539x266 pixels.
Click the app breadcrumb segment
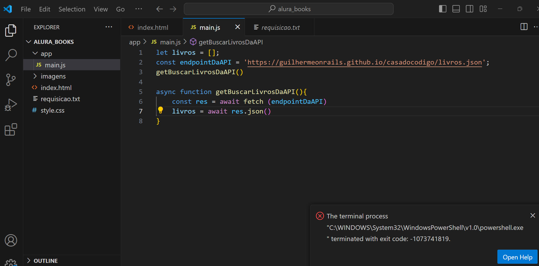[135, 42]
